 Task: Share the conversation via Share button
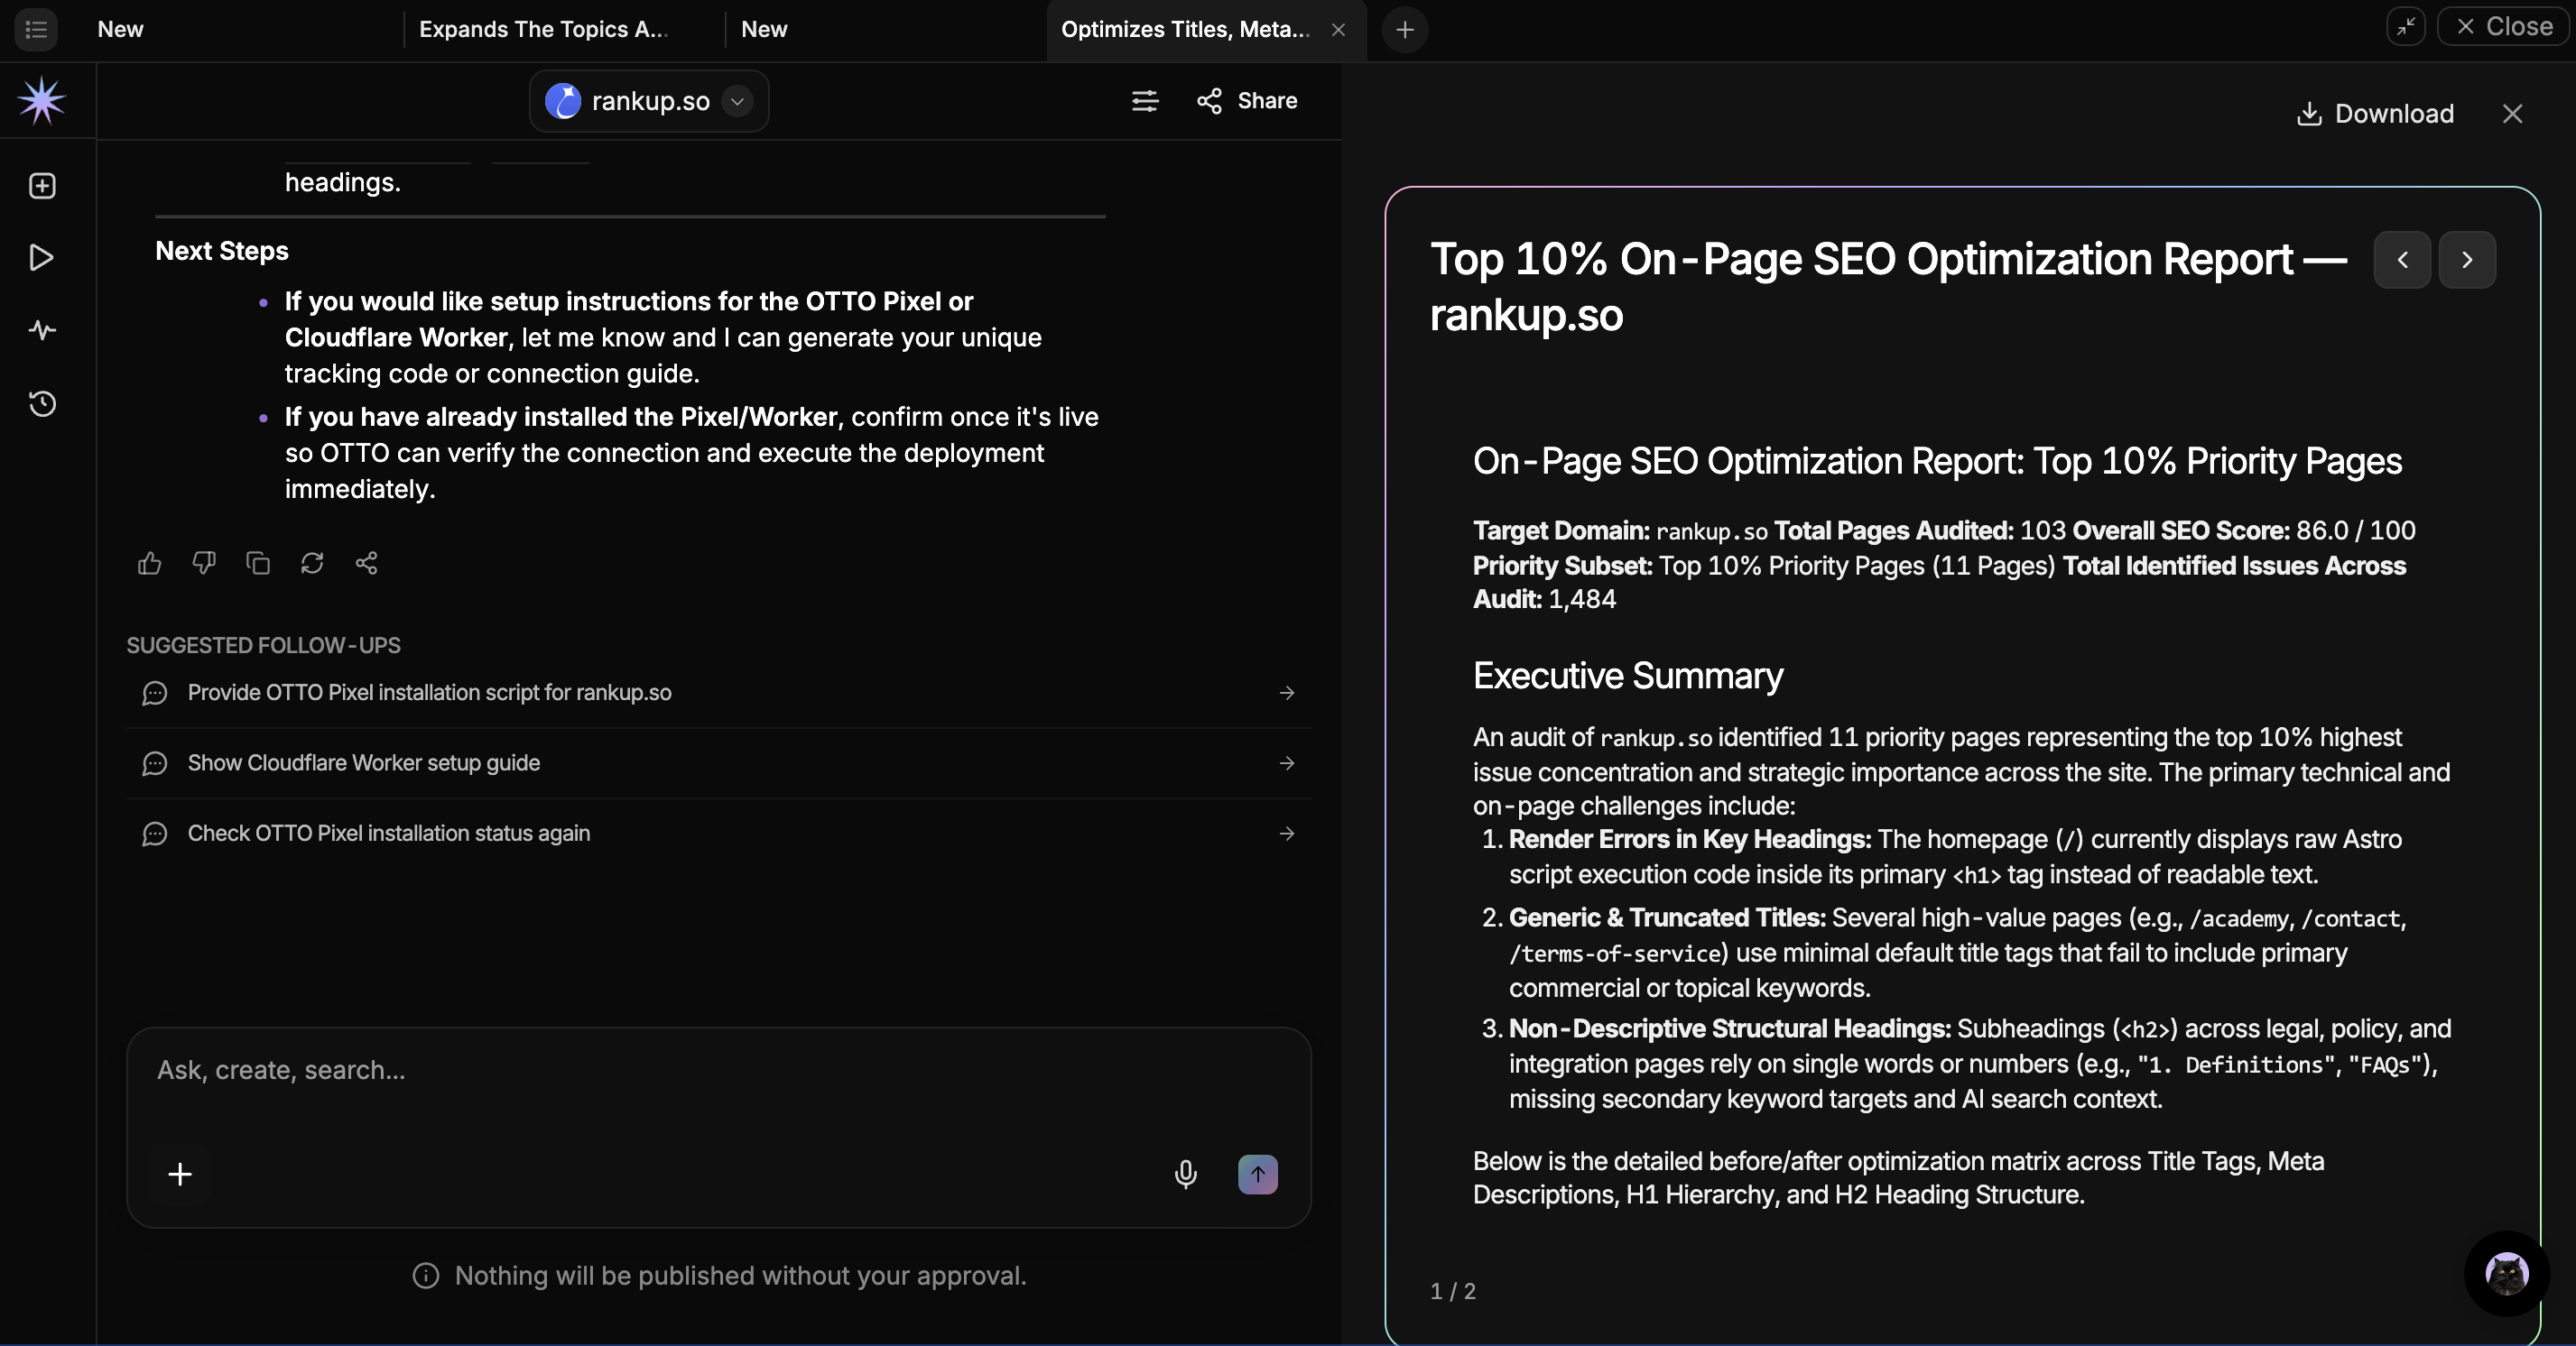1247,100
